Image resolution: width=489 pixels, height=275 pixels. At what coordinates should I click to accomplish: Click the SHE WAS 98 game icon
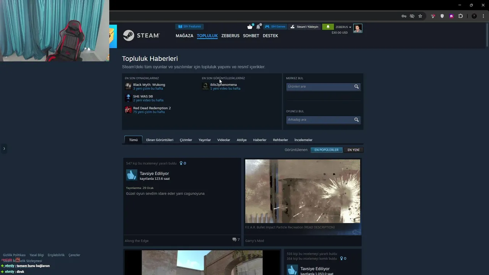[128, 98]
